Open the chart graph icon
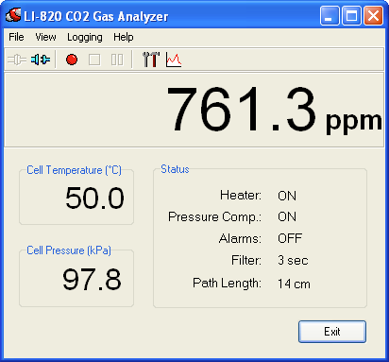 point(174,60)
